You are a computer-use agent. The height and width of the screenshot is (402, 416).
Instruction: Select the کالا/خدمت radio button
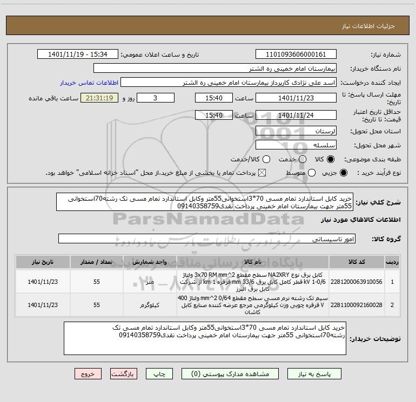pyautogui.click(x=266, y=159)
